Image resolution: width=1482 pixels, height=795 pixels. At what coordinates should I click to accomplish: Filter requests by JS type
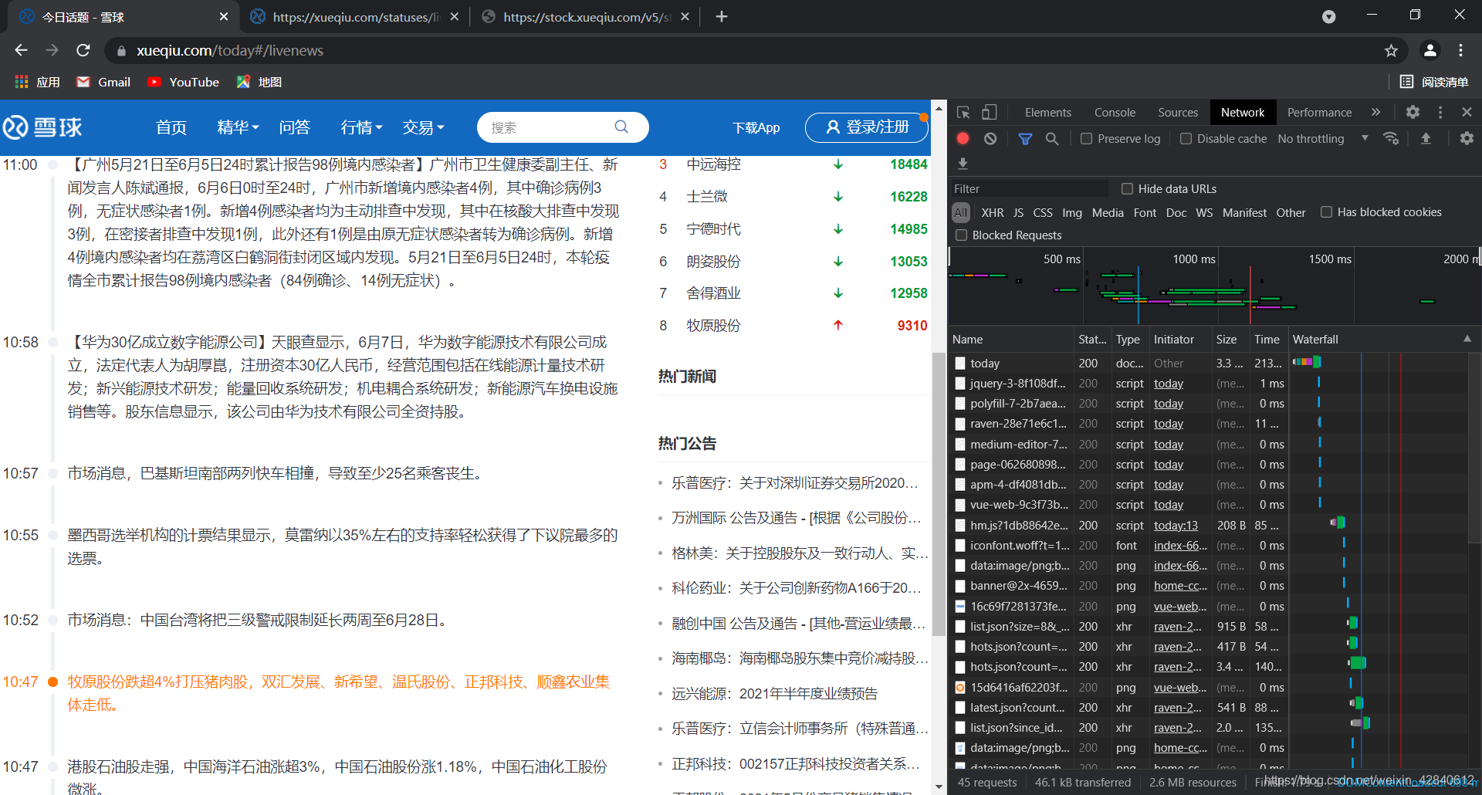(1018, 212)
